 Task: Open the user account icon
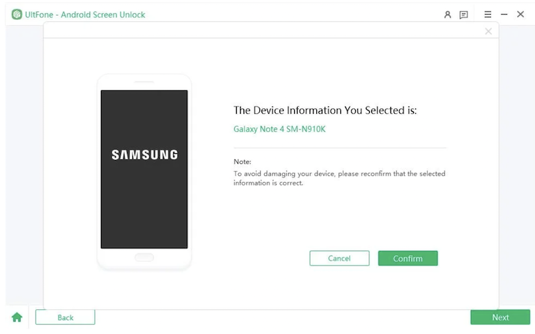point(447,14)
